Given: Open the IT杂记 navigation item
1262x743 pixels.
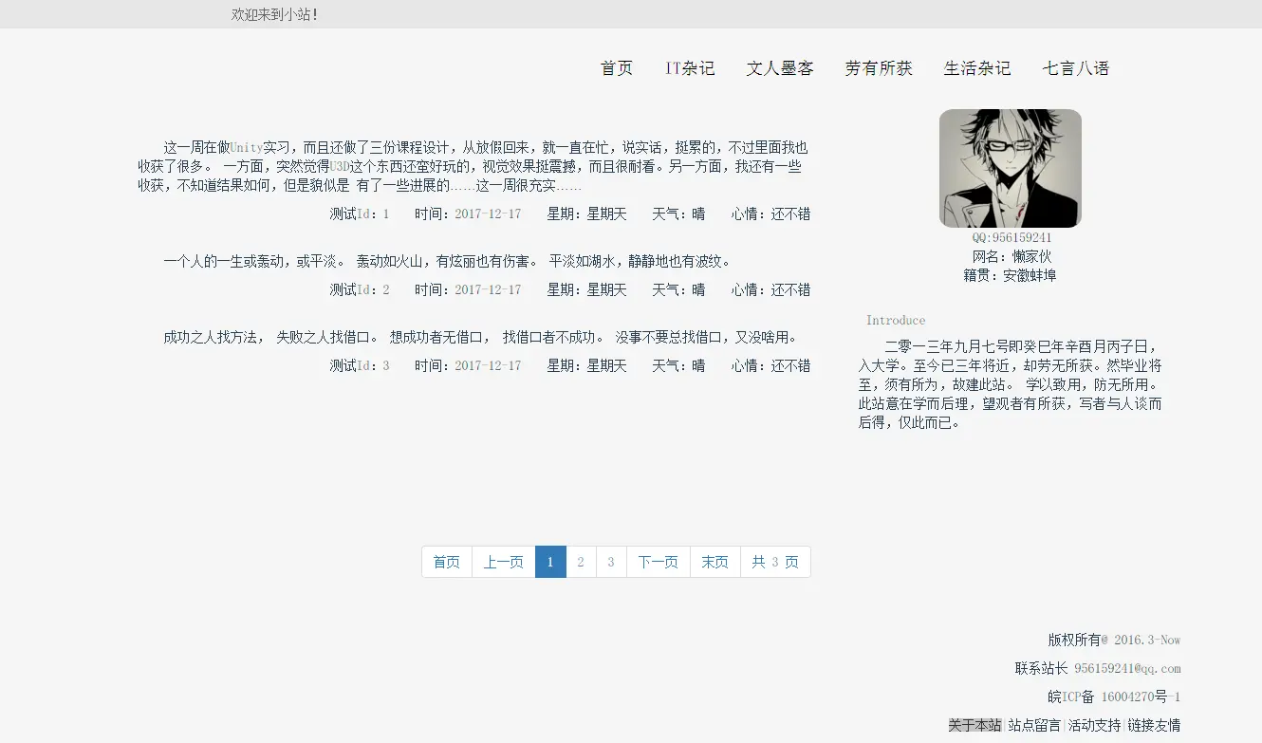Looking at the screenshot, I should 690,68.
